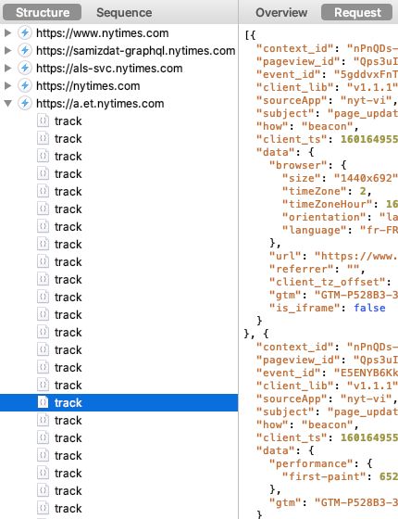Expand the samizdat-graphql.nytimes.com host
Screen dimensions: 398x519
pos(7,50)
